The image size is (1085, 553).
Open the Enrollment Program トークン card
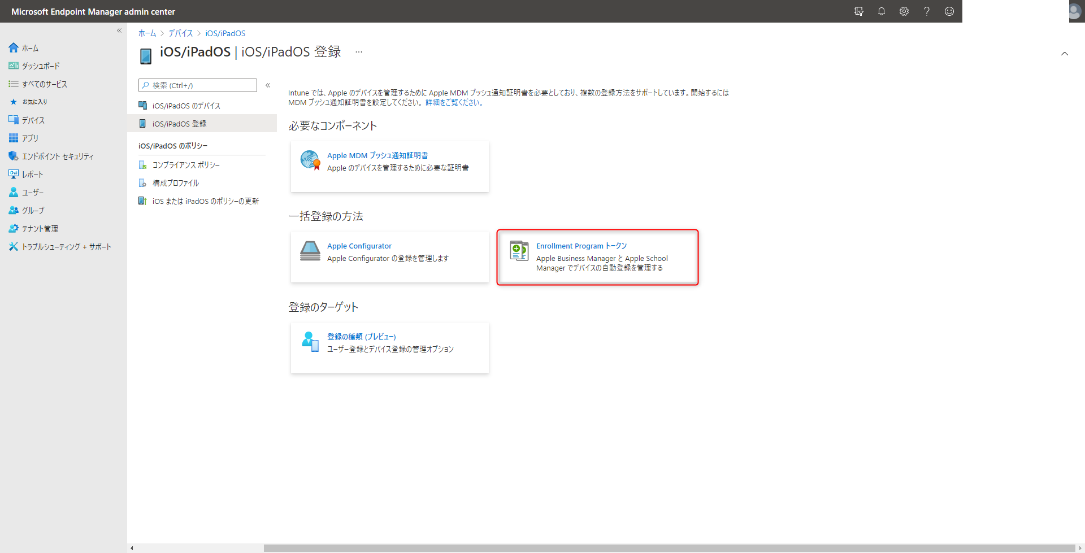pos(597,257)
